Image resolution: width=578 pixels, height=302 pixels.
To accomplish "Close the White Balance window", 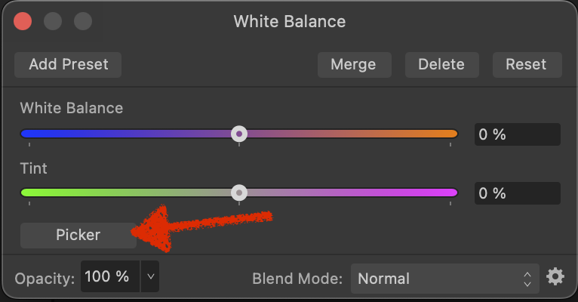I will coord(23,21).
